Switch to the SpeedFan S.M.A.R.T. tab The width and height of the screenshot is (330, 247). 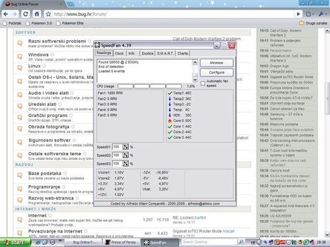click(165, 53)
